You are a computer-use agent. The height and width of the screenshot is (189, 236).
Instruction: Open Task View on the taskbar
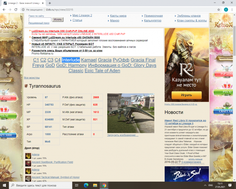[x=77, y=185]
